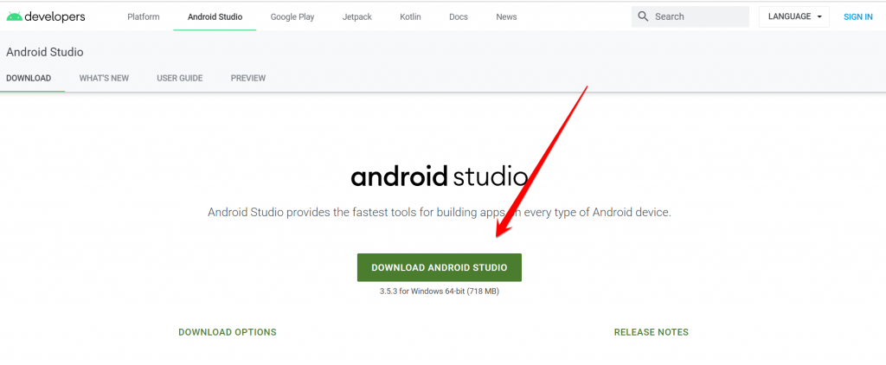The height and width of the screenshot is (365, 886).
Task: Click the SIGN IN link
Action: coord(857,17)
